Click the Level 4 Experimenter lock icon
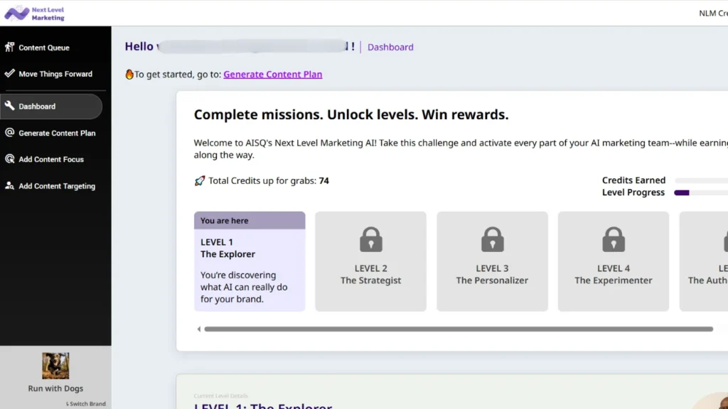This screenshot has width=728, height=409. click(x=613, y=240)
